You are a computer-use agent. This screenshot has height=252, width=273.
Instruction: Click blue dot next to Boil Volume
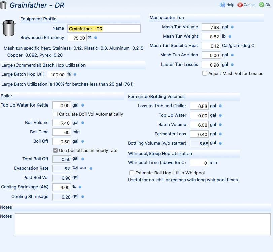(83, 123)
